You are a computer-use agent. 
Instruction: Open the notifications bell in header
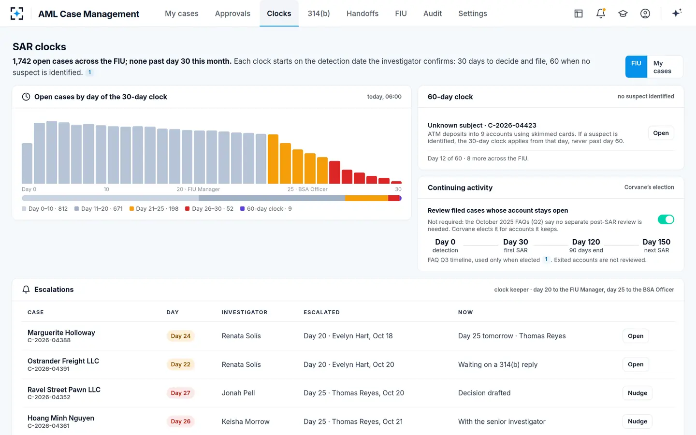click(601, 14)
